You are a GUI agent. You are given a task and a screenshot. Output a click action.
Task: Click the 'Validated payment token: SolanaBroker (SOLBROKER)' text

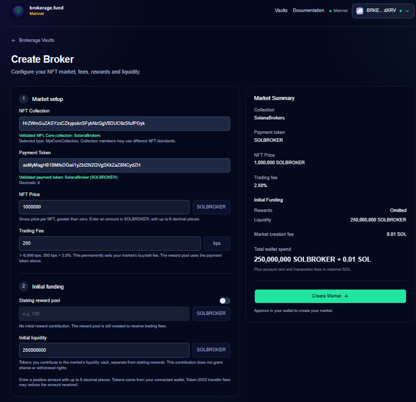pyautogui.click(x=68, y=177)
